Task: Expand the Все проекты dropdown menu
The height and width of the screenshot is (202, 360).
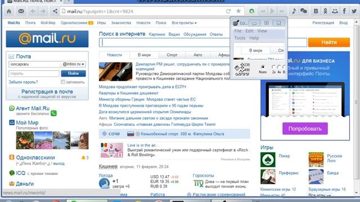Action: click(184, 23)
